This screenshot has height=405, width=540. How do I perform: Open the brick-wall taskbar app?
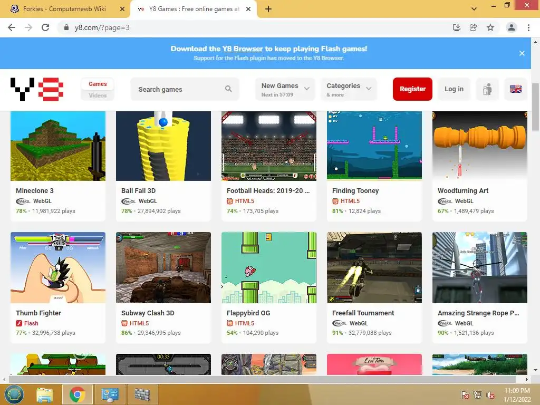point(142,394)
